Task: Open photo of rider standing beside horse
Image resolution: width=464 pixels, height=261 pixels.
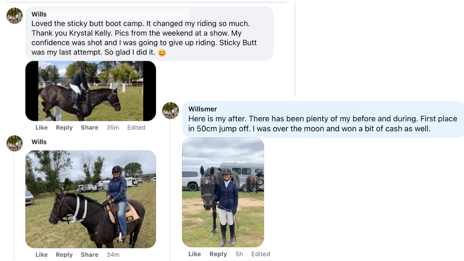Action: (223, 192)
